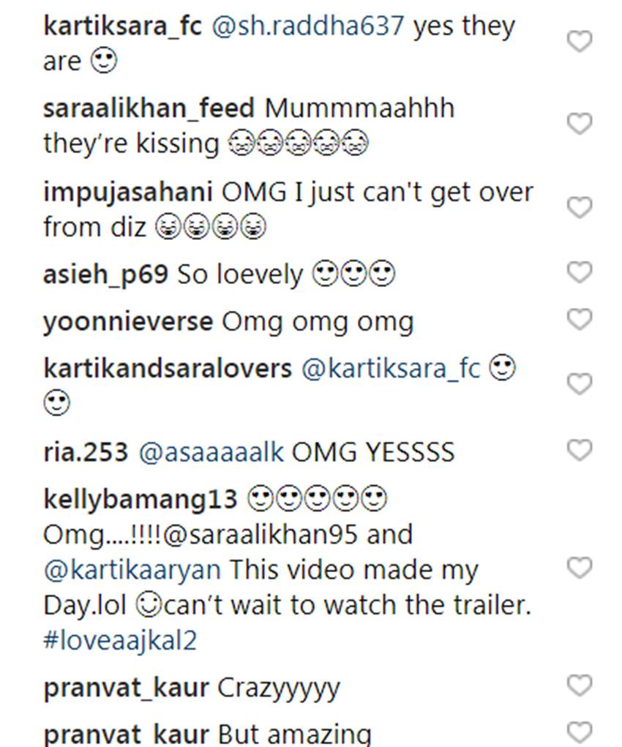This screenshot has width=622, height=747.
Task: Open the kartiksara_fc profile username
Action: 121,26
